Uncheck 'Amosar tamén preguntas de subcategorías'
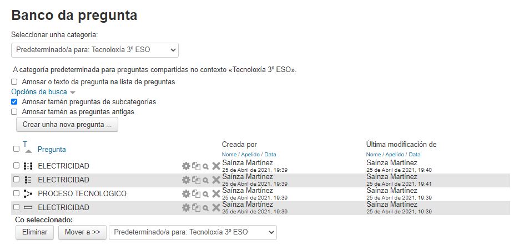519x250 pixels. coord(14,102)
